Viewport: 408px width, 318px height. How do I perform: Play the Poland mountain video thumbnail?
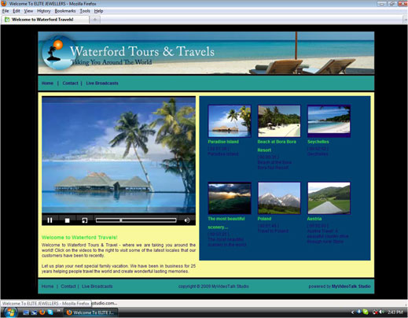279,198
